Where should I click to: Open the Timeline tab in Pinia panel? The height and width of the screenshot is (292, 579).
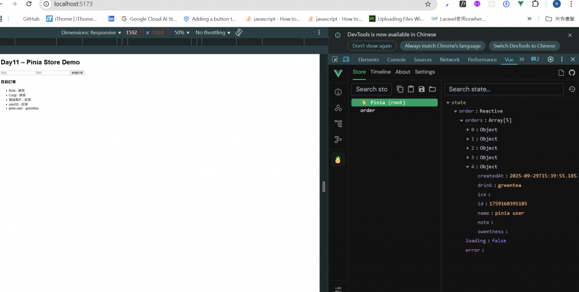[x=381, y=72]
